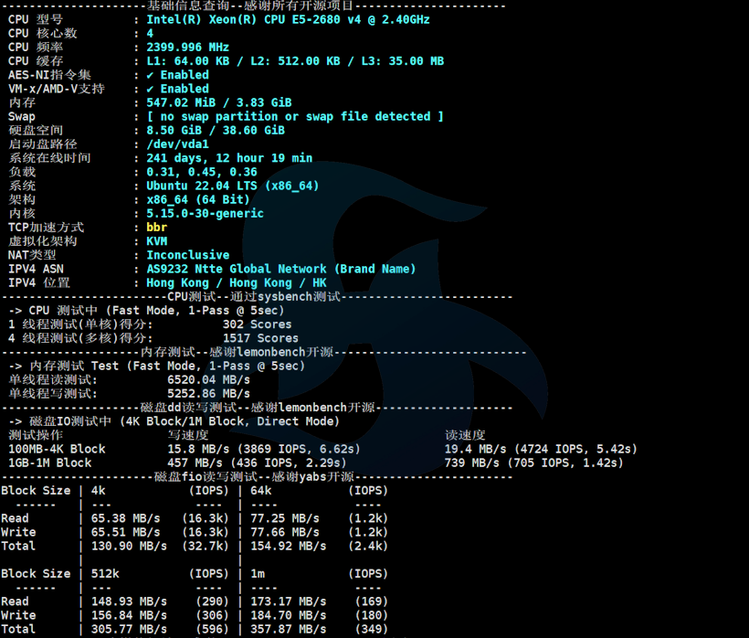Image resolution: width=749 pixels, height=638 pixels.
Task: Select the yellow bbr TCP acceleration value
Action: [x=157, y=227]
